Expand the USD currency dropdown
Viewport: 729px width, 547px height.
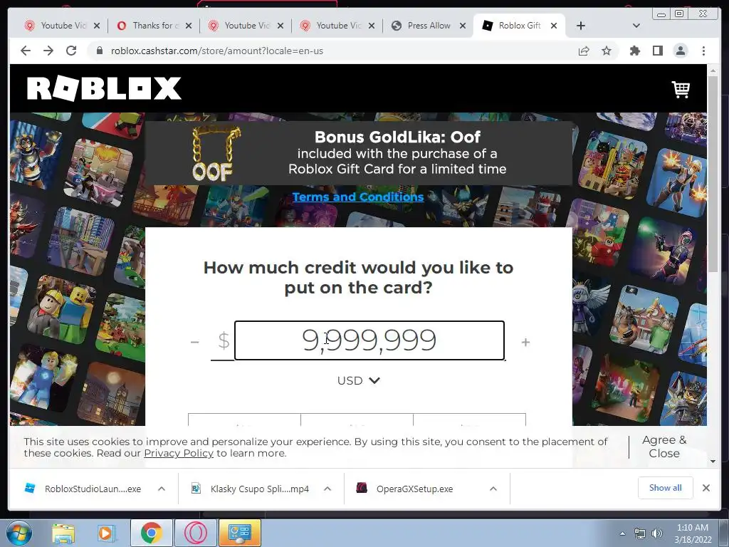[x=359, y=380]
